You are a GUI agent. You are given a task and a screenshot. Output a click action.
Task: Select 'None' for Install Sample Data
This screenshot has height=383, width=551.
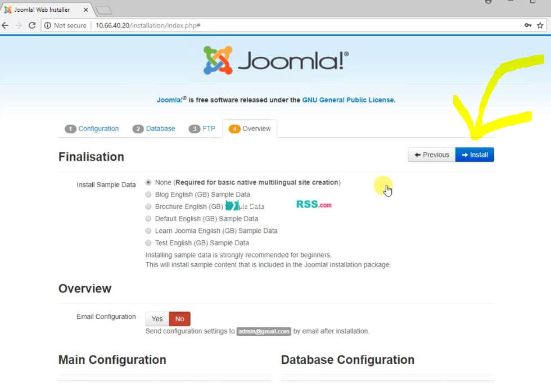click(148, 182)
